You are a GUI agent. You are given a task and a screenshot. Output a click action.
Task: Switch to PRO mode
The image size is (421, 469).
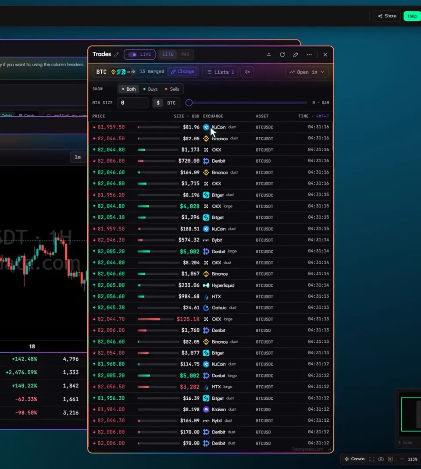point(185,54)
